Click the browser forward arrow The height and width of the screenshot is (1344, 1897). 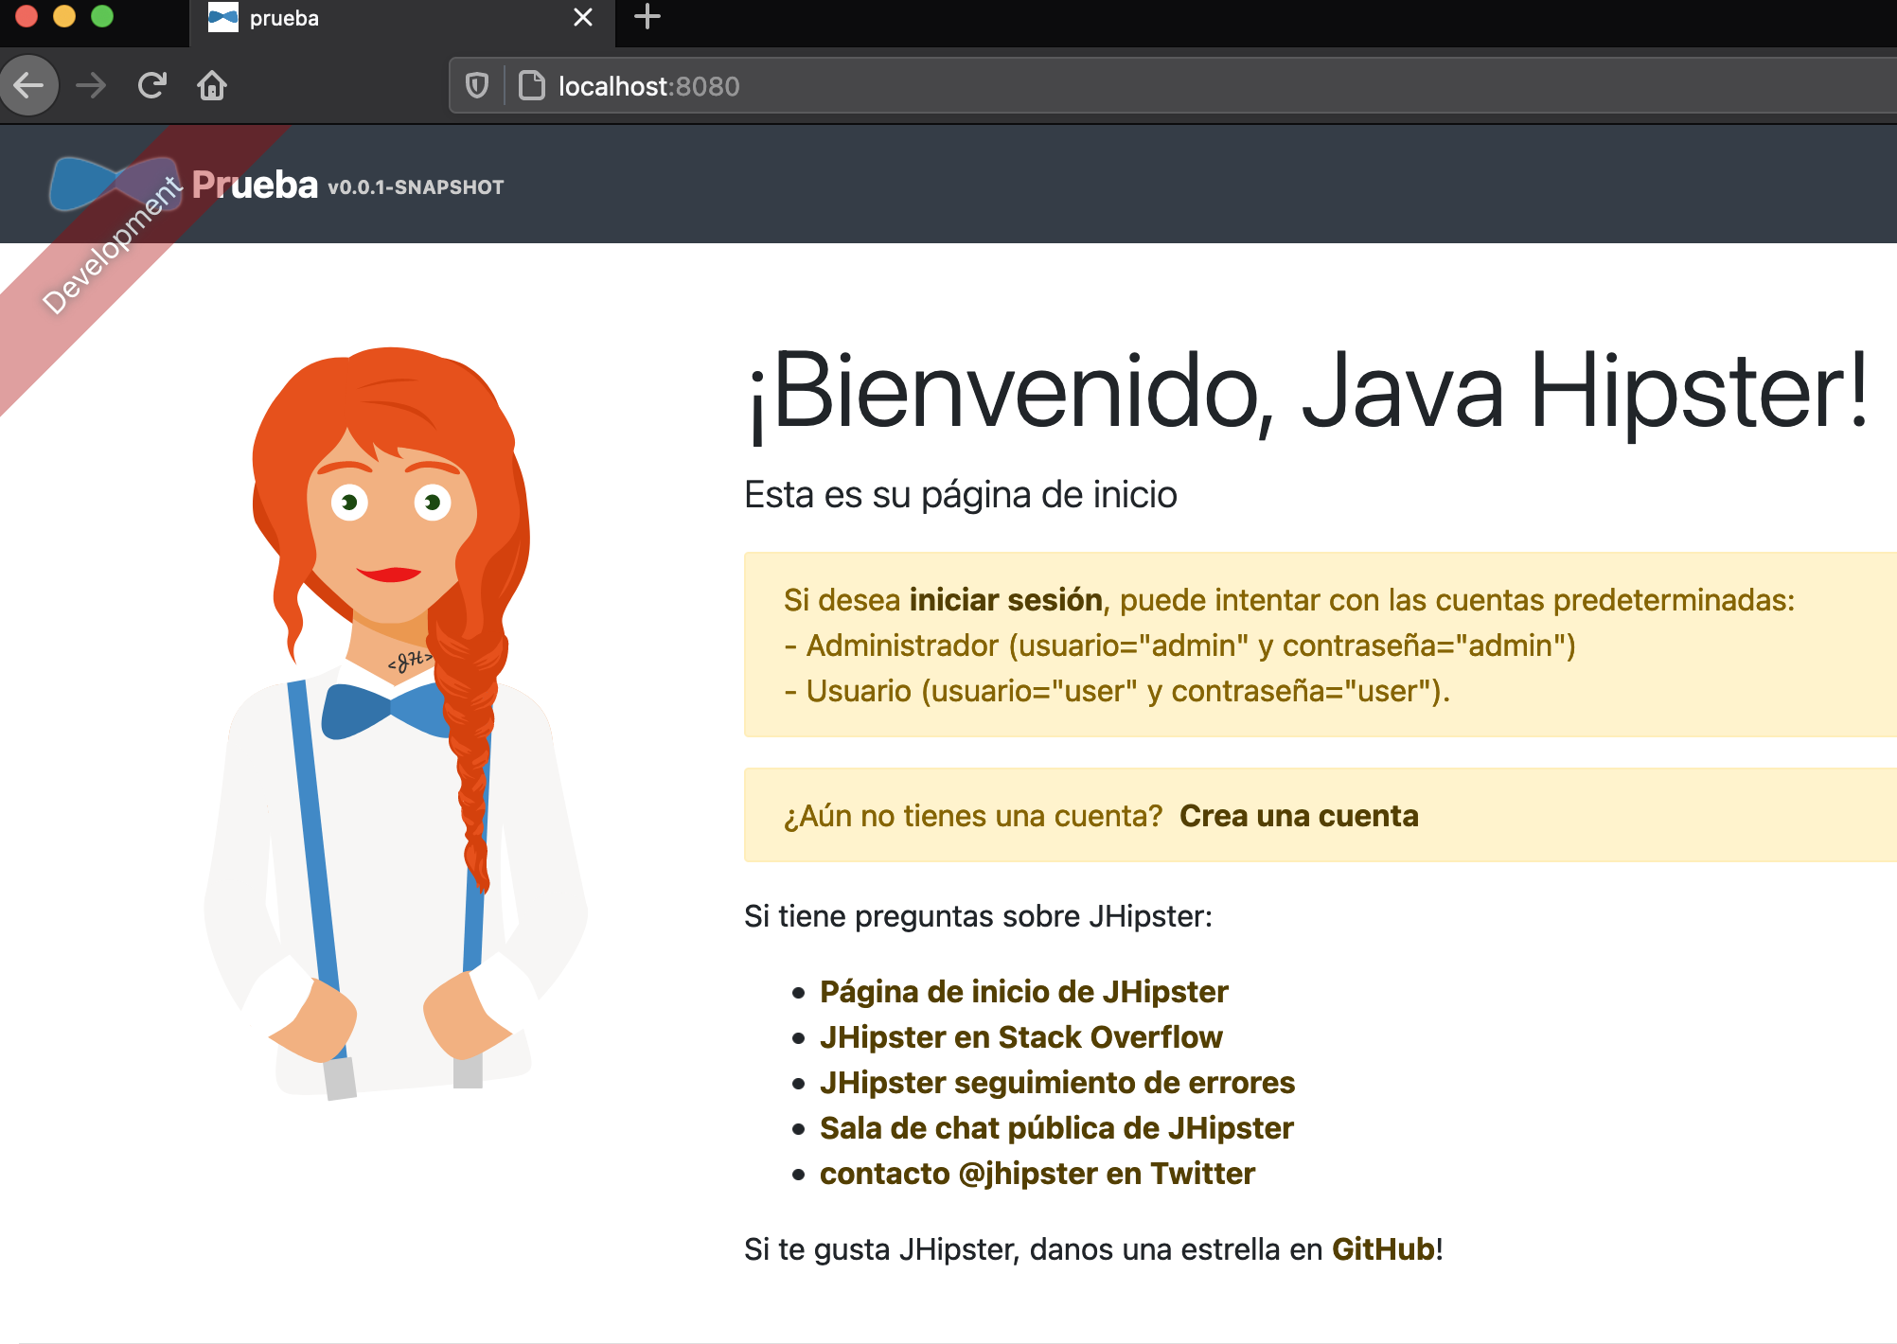91,86
